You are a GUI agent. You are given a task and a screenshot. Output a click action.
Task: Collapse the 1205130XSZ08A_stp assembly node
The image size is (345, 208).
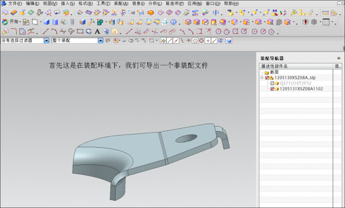(x=262, y=78)
